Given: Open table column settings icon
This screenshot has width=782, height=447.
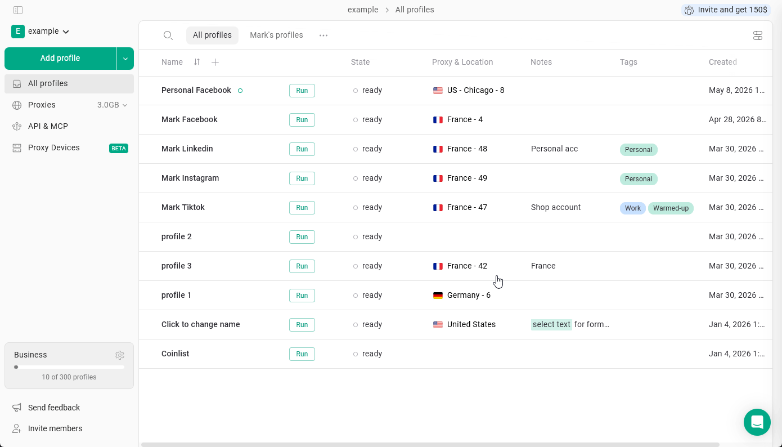Looking at the screenshot, I should pyautogui.click(x=758, y=35).
